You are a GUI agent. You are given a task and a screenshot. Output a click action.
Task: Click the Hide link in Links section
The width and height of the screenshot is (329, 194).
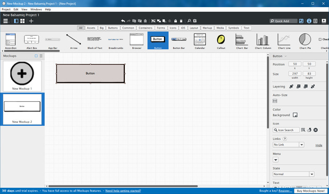[319, 145]
